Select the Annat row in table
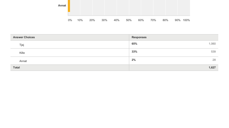 (114, 61)
